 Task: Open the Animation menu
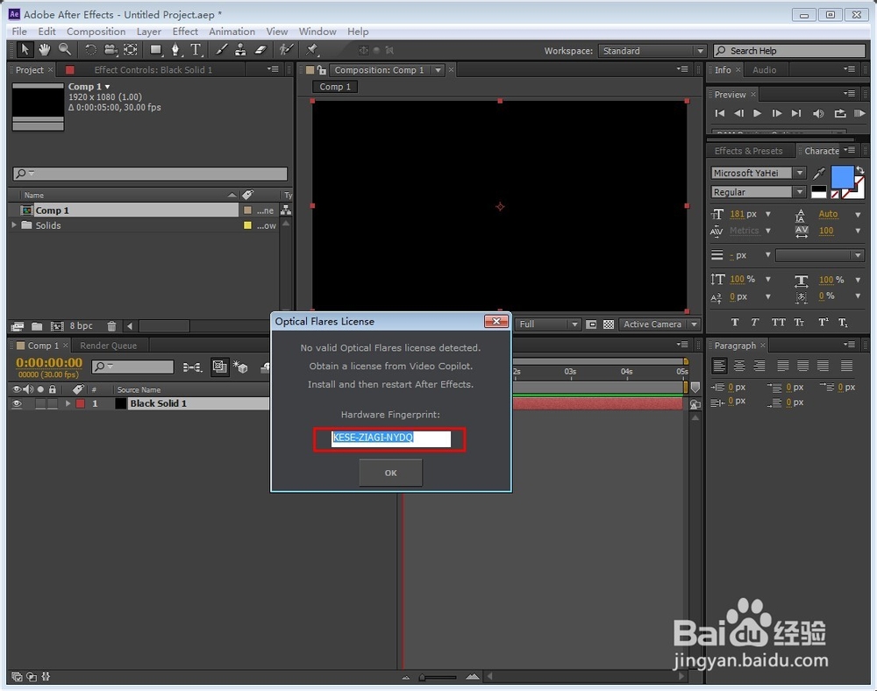pyautogui.click(x=232, y=32)
